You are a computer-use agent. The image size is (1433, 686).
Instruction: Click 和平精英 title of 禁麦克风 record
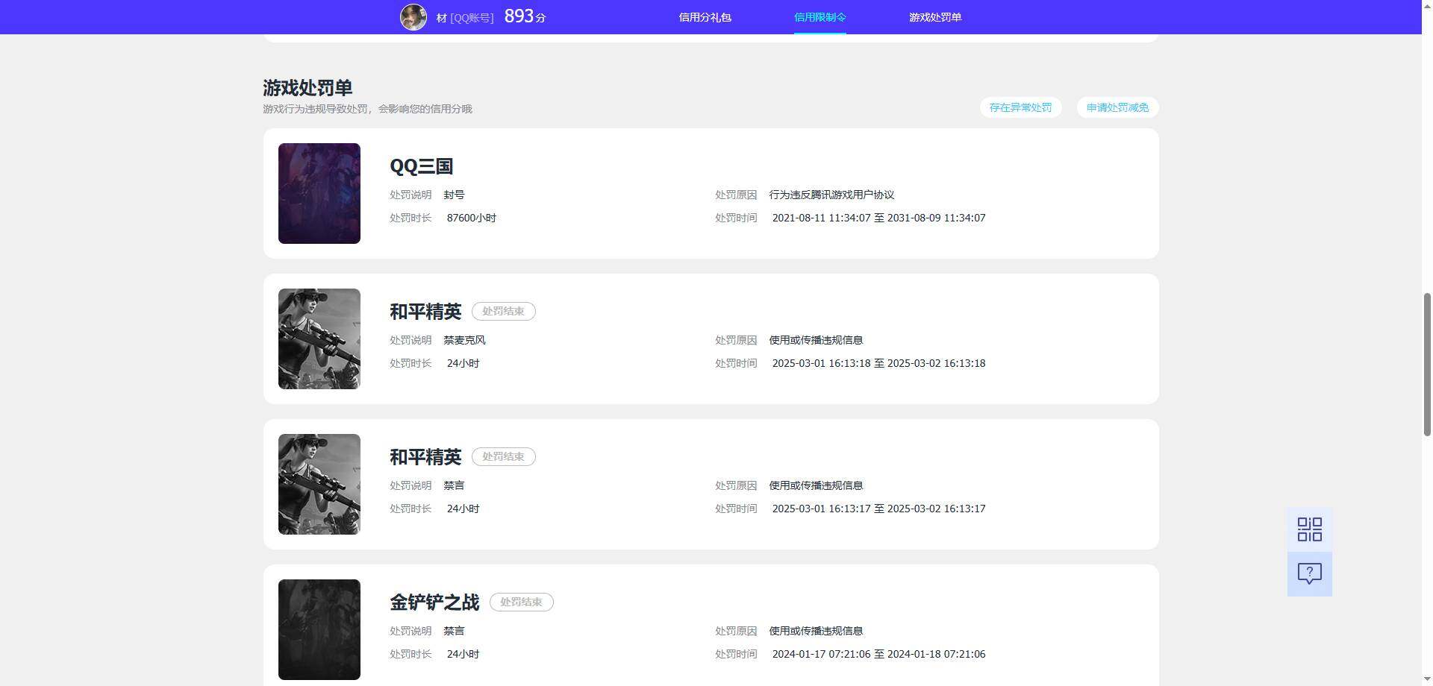(425, 312)
